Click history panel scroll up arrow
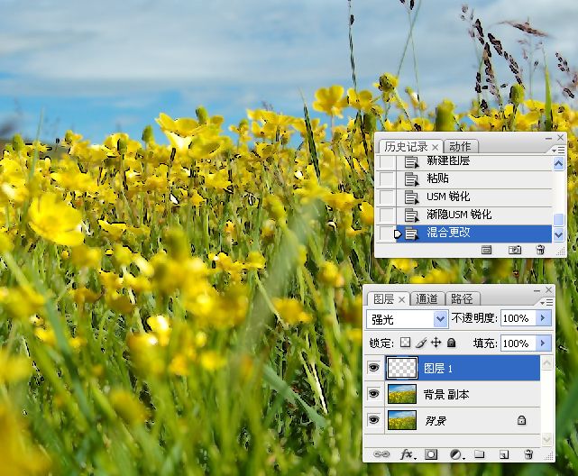Screen dimensions: 578x476 point(558,163)
